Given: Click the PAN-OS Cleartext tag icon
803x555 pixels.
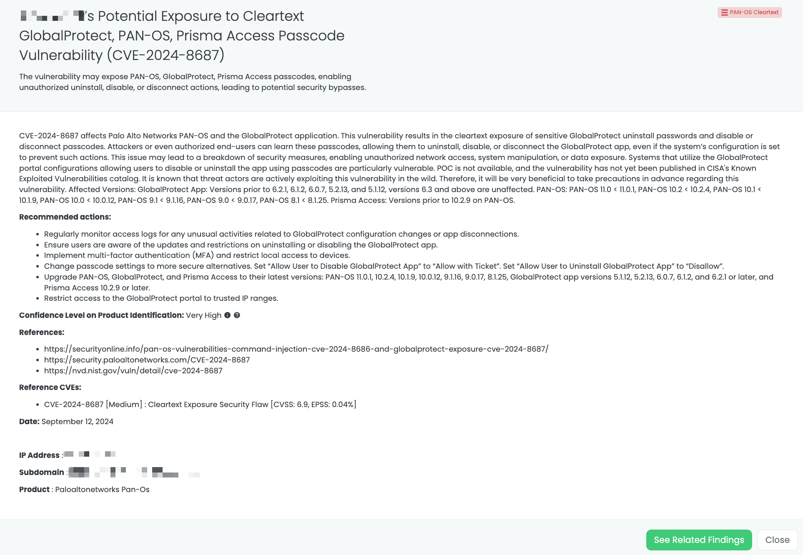Looking at the screenshot, I should [x=725, y=12].
